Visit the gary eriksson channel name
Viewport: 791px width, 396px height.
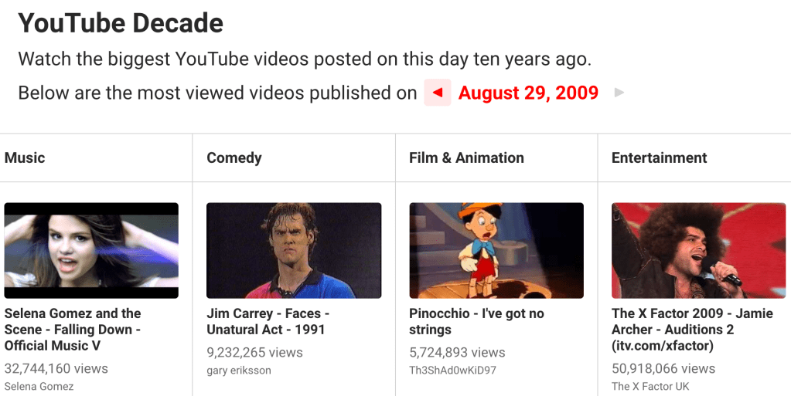[x=239, y=371]
